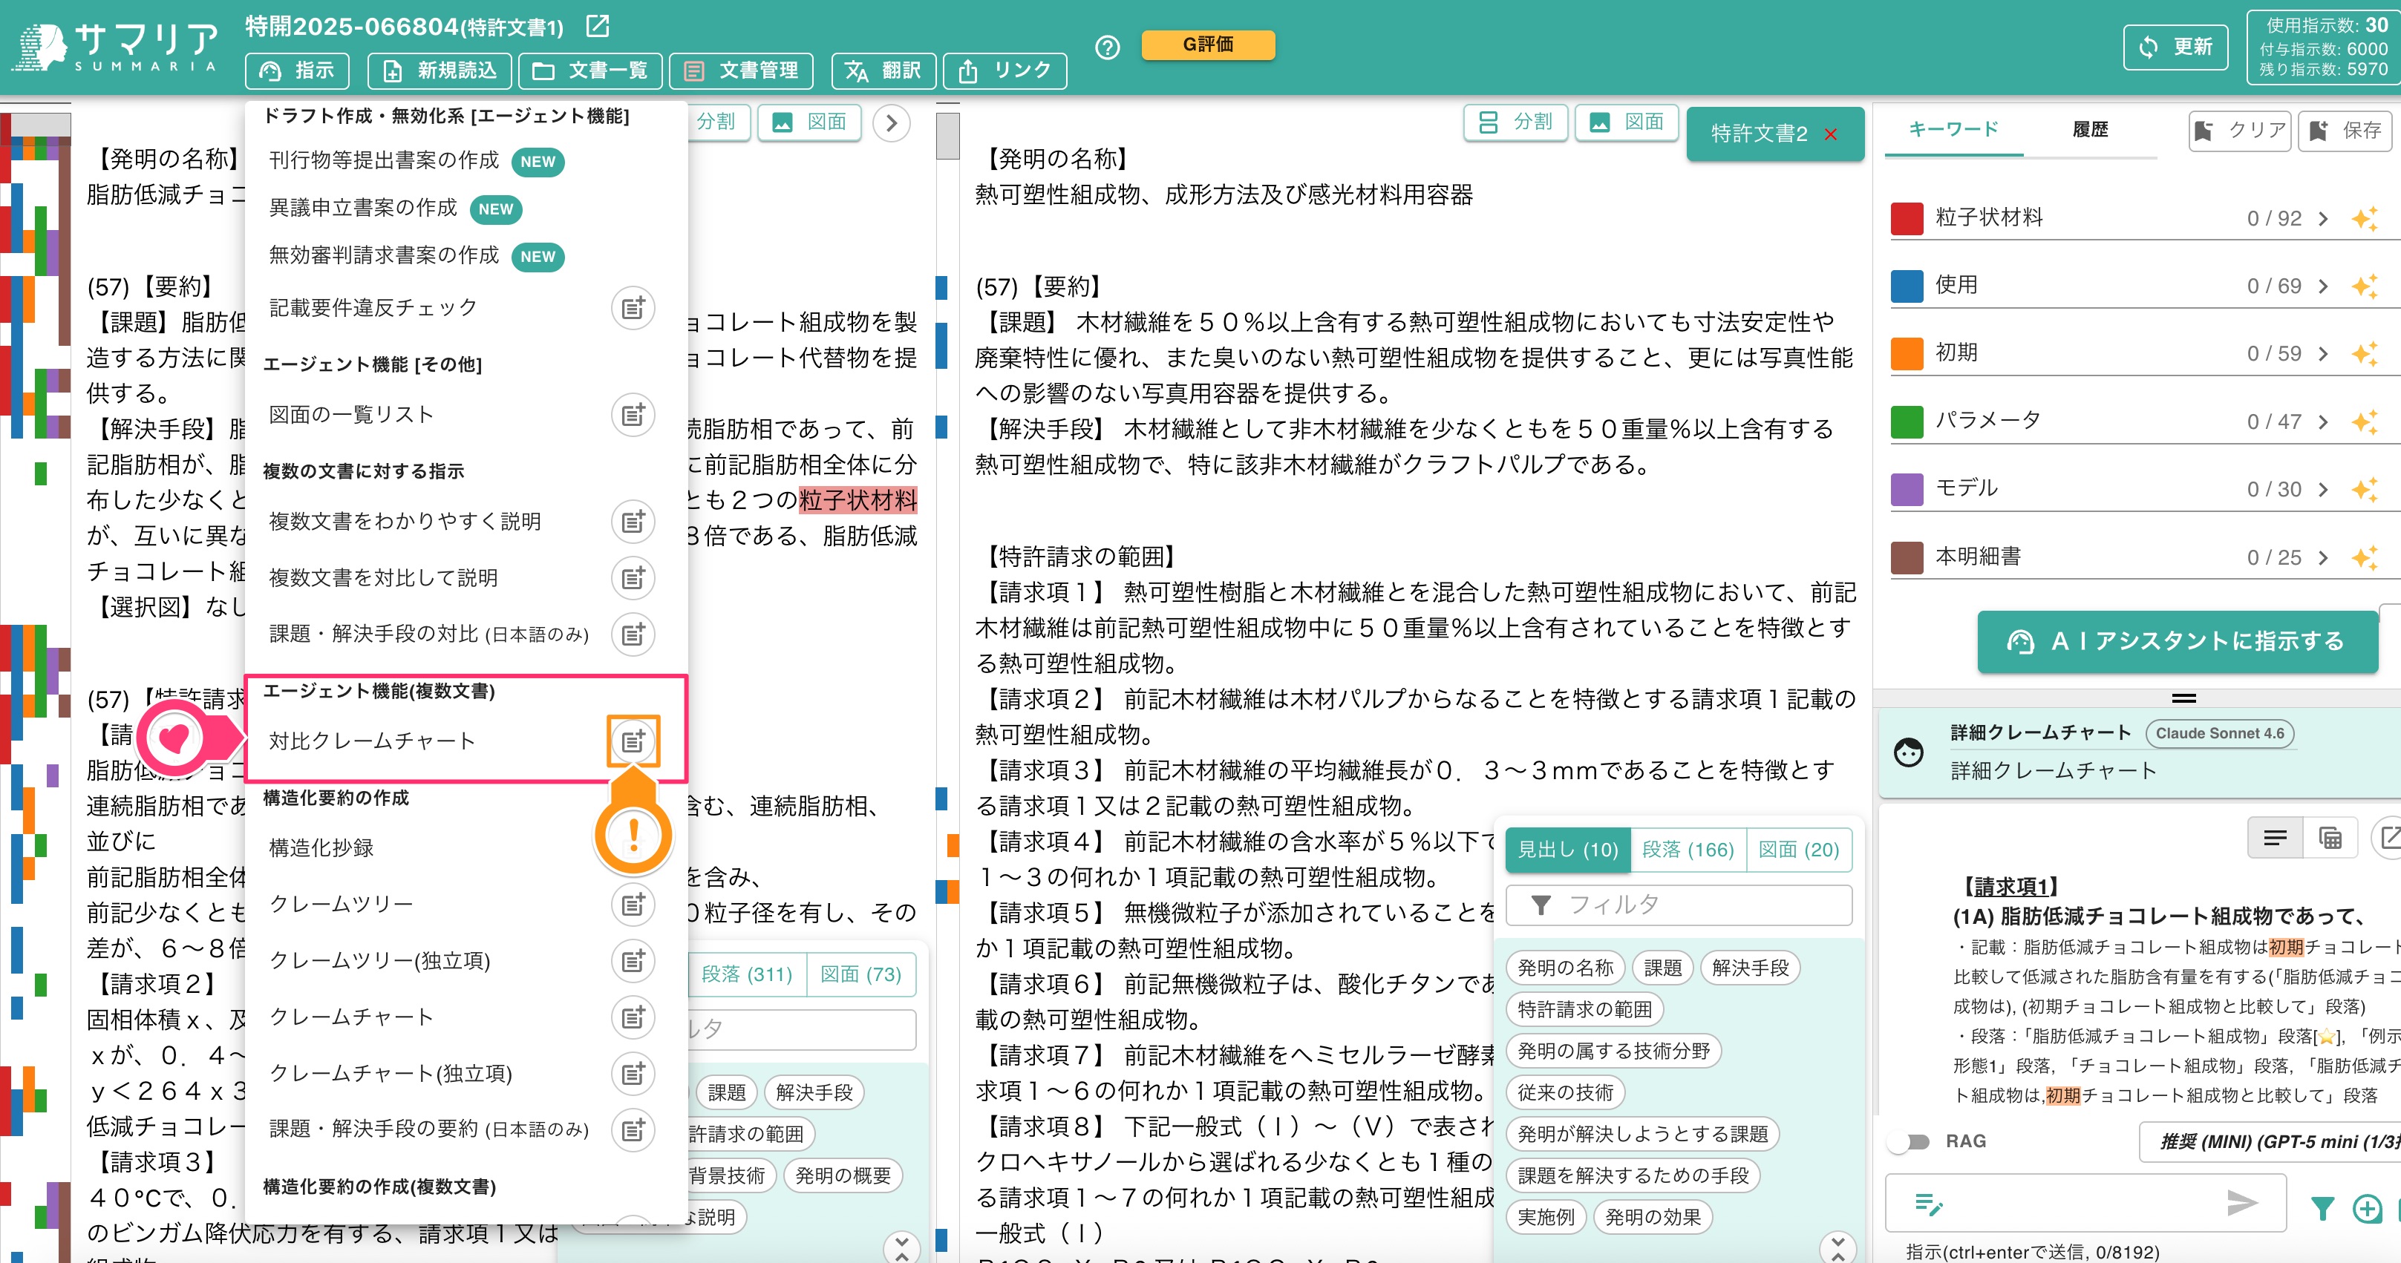Expand the 粒子状材料 keyword chevron
Viewport: 2401px width, 1263px height.
[x=2323, y=219]
